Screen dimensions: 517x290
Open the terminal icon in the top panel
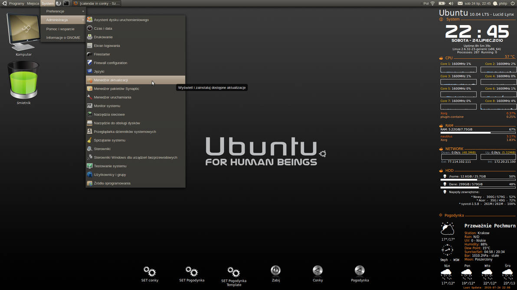tap(66, 3)
